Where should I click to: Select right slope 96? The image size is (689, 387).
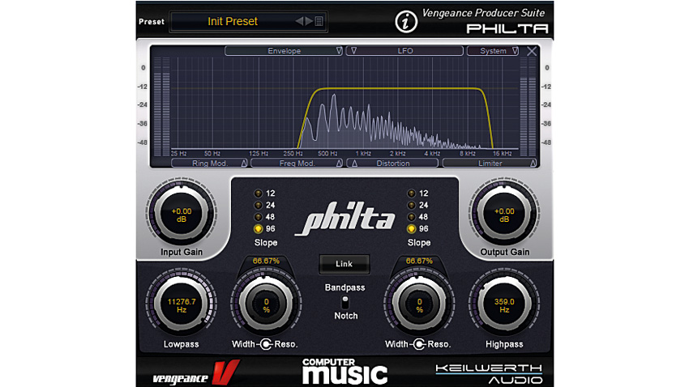click(x=411, y=229)
